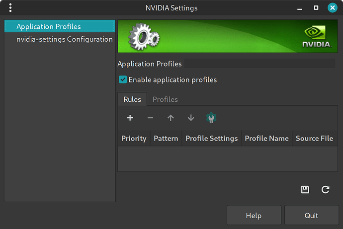Screen dimensions: 343x229
Task: Sort by Profile Settings column header
Action: pos(212,138)
